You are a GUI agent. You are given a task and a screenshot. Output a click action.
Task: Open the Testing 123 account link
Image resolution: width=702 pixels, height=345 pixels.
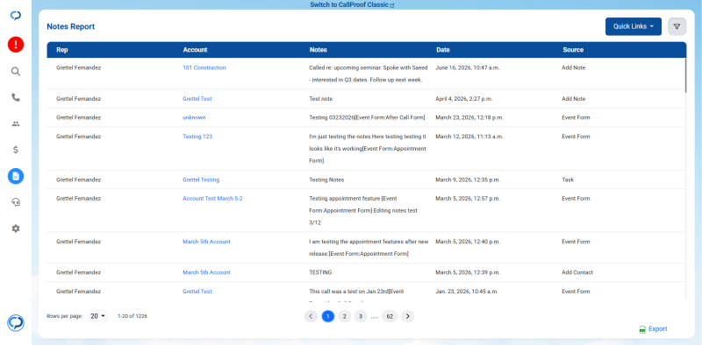197,137
